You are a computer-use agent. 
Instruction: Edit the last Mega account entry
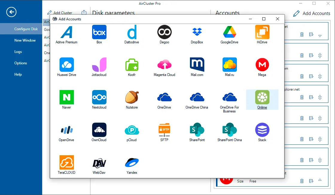[311, 181]
